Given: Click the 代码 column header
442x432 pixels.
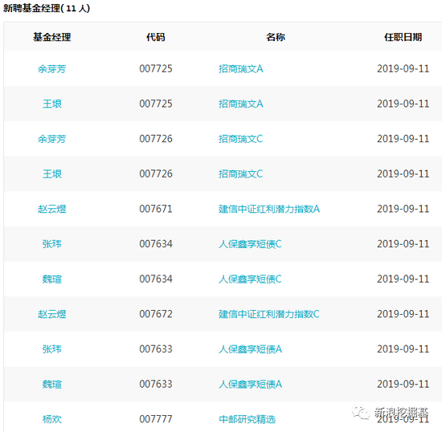Looking at the screenshot, I should pos(156,37).
